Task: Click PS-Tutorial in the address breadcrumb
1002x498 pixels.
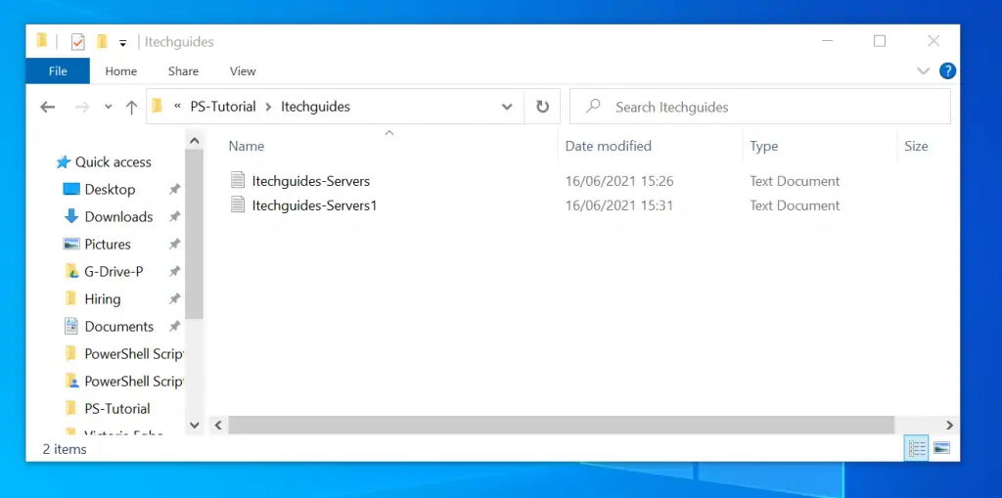Action: click(223, 107)
